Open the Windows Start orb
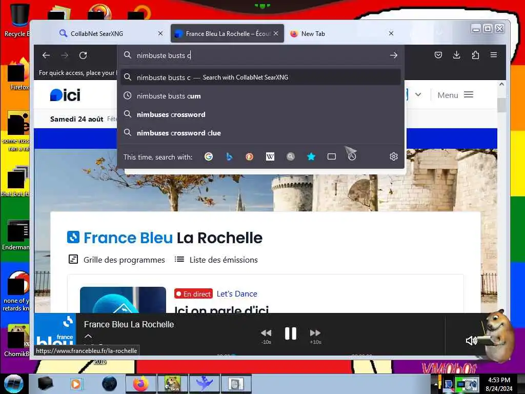 (x=13, y=384)
